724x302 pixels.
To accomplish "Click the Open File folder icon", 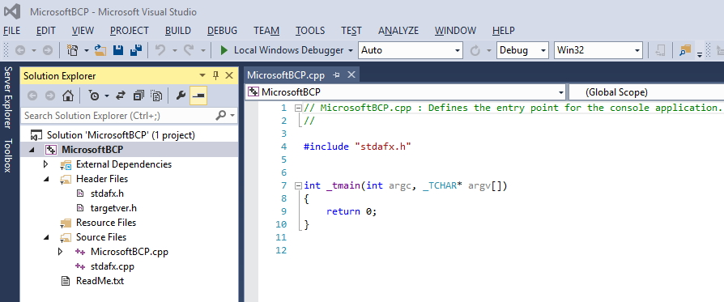I will coord(100,50).
